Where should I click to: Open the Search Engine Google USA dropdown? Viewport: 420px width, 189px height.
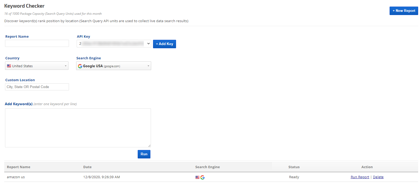tap(114, 66)
